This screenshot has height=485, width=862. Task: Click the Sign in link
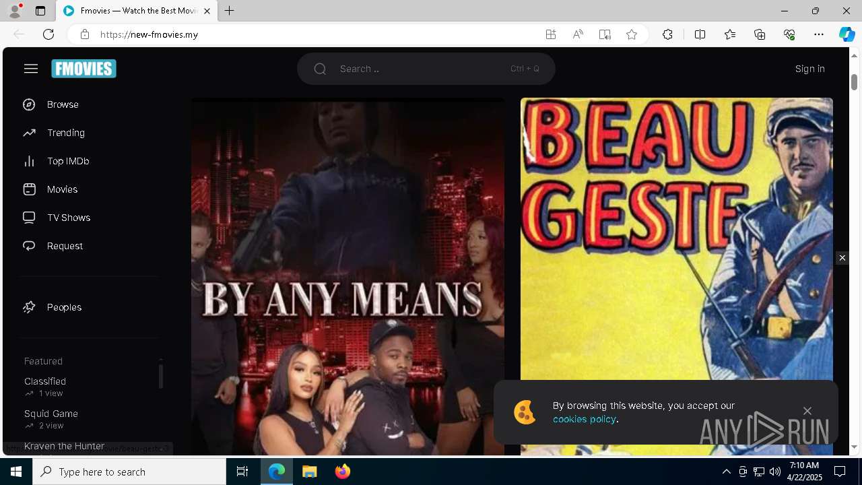click(809, 69)
